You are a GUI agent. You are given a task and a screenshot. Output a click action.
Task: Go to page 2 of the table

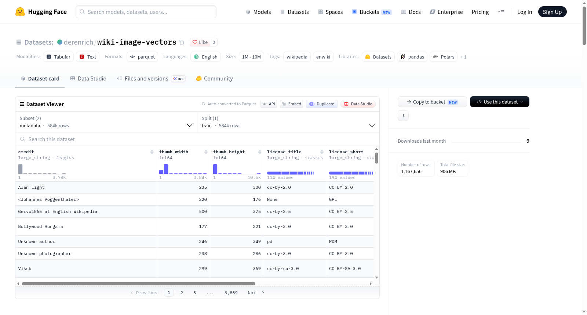click(x=182, y=293)
